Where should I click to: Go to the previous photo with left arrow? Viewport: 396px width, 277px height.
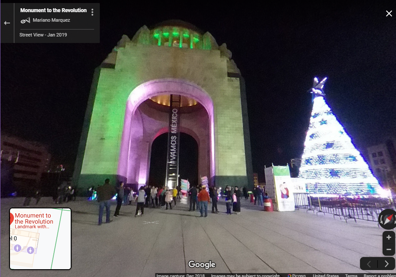click(x=369, y=264)
